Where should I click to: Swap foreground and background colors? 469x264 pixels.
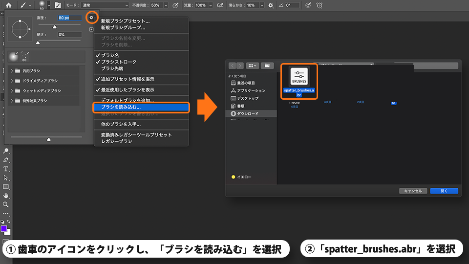coord(8,222)
